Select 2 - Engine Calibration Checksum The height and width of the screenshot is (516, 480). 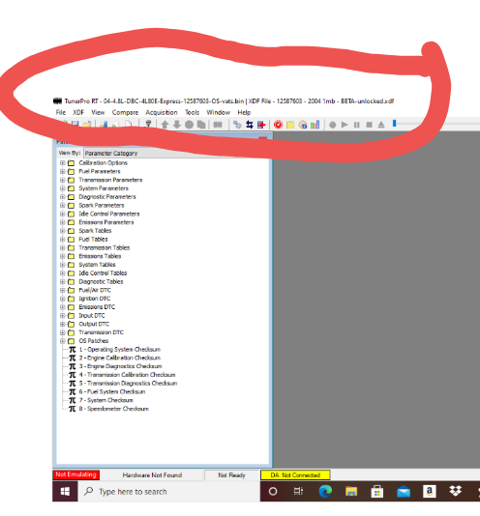point(120,358)
